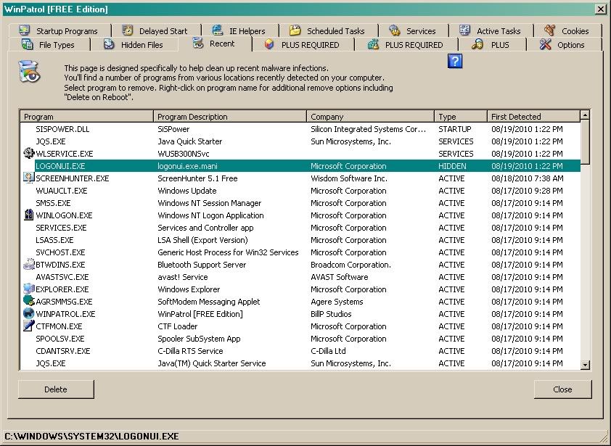Select the LSASS.EXE entry

pyautogui.click(x=300, y=240)
